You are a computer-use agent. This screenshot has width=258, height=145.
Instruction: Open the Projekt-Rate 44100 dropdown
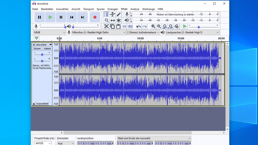(x=43, y=143)
